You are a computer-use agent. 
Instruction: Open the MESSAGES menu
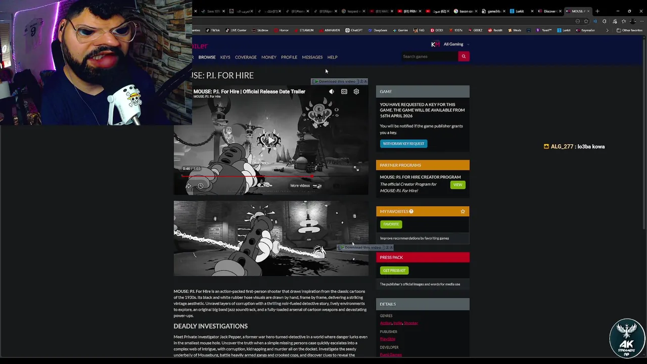tap(312, 57)
